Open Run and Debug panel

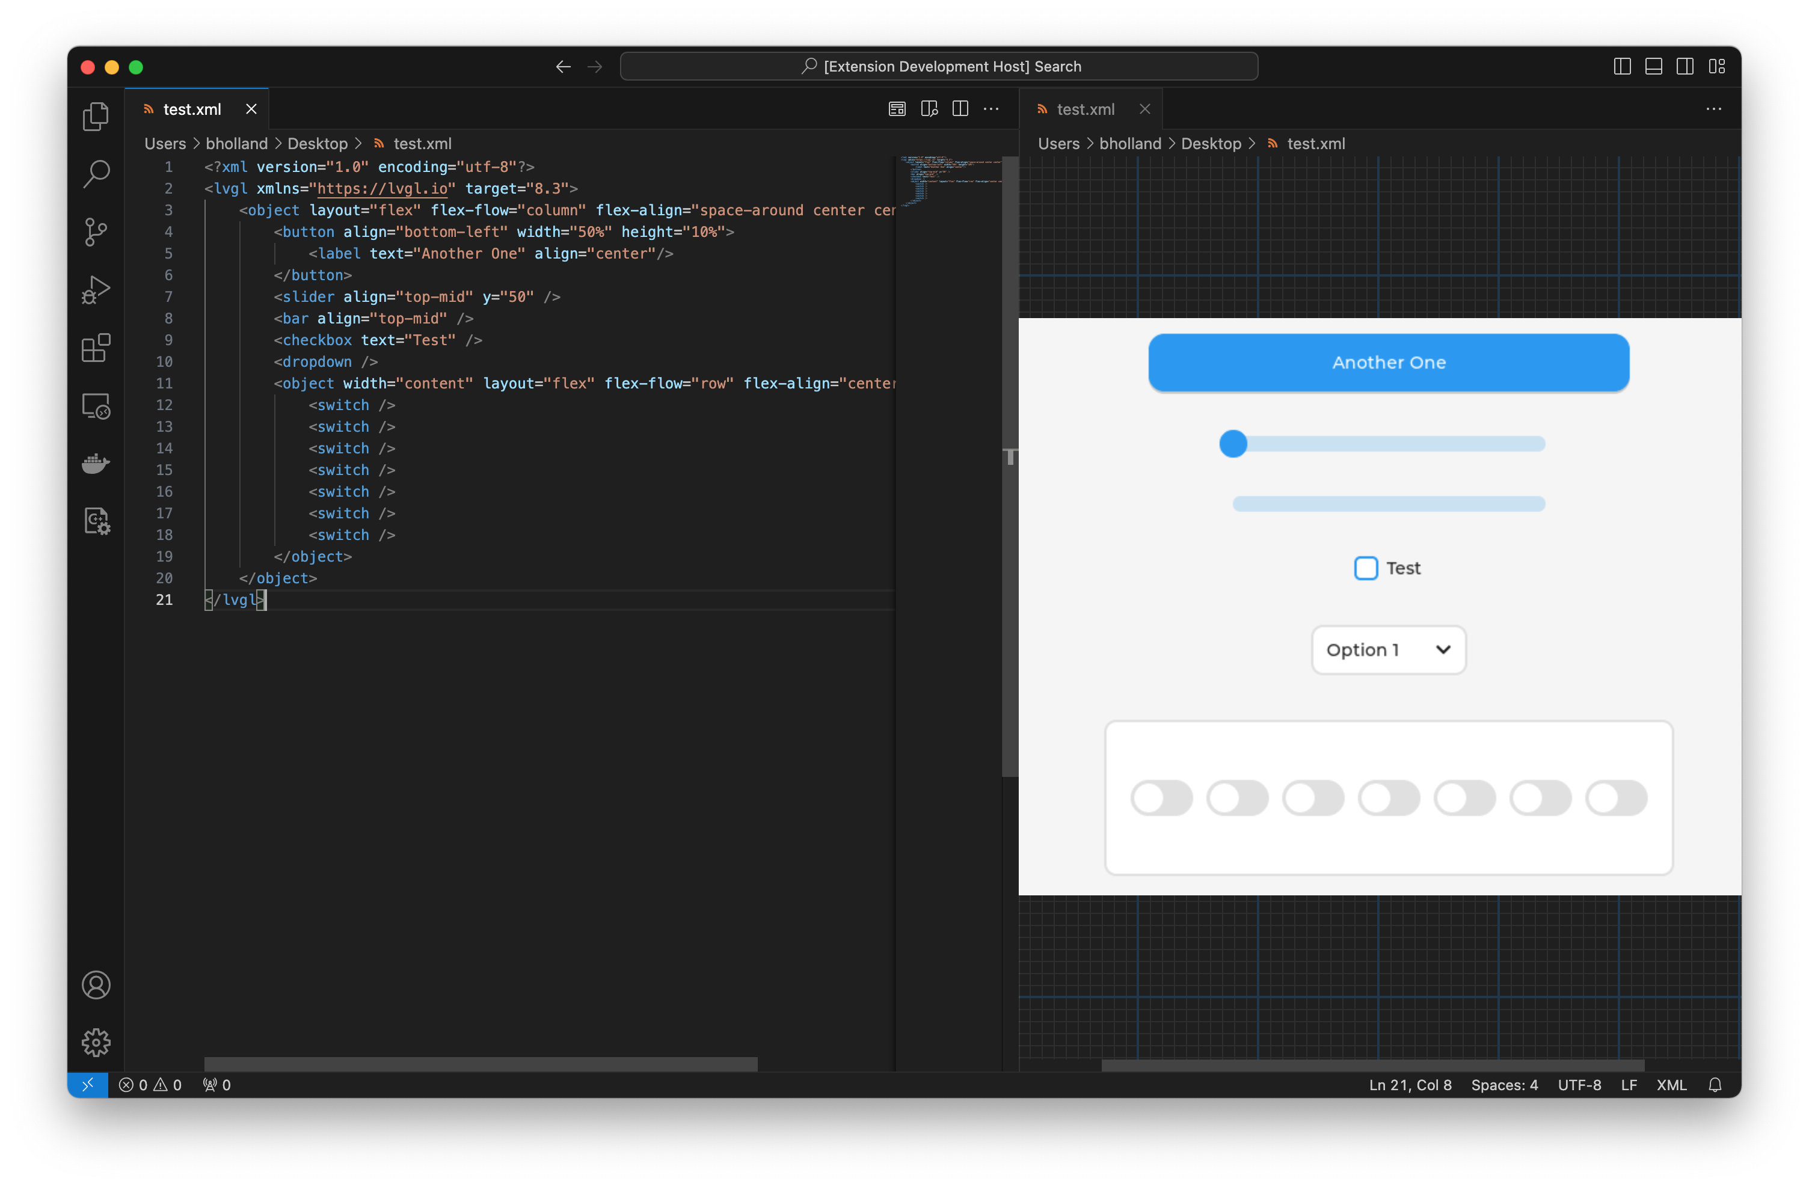(x=96, y=289)
